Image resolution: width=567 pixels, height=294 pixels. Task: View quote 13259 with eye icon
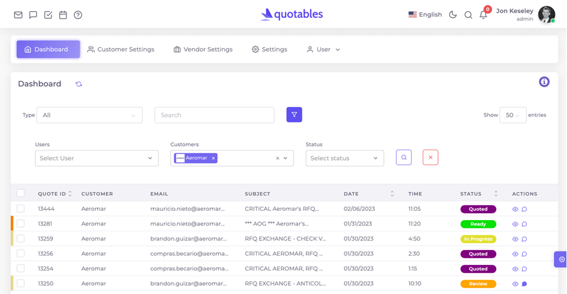point(515,239)
